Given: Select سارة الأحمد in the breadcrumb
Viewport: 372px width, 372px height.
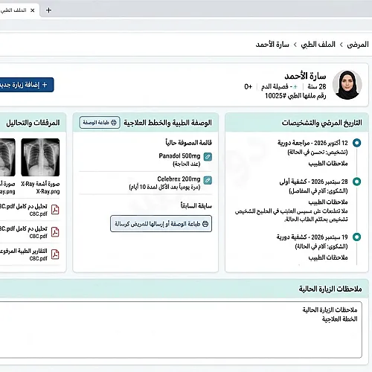Looking at the screenshot, I should point(272,45).
